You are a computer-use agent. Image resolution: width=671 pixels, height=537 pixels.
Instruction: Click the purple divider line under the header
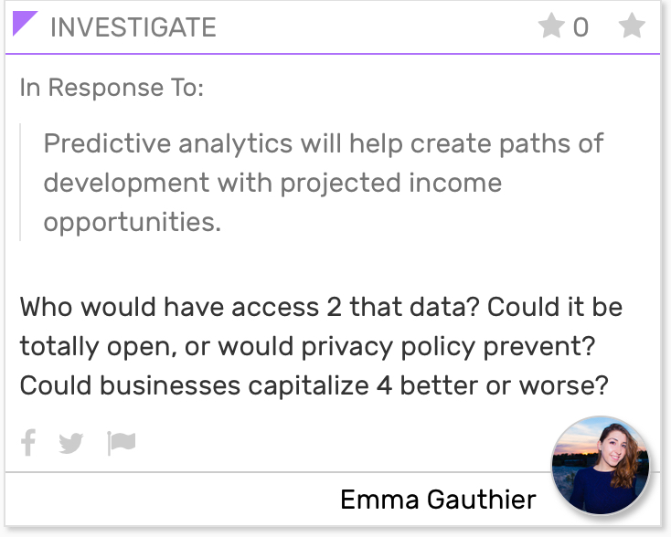point(333,54)
